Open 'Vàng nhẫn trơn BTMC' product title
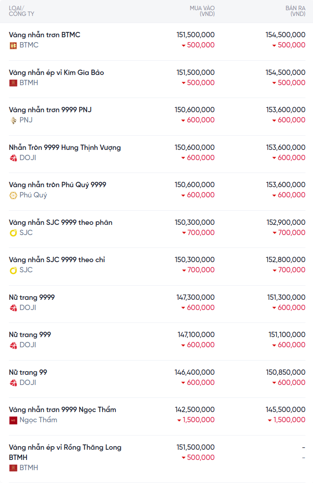 (44, 35)
